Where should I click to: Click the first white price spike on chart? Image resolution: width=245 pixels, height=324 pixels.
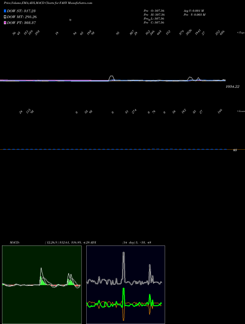[x=112, y=78]
